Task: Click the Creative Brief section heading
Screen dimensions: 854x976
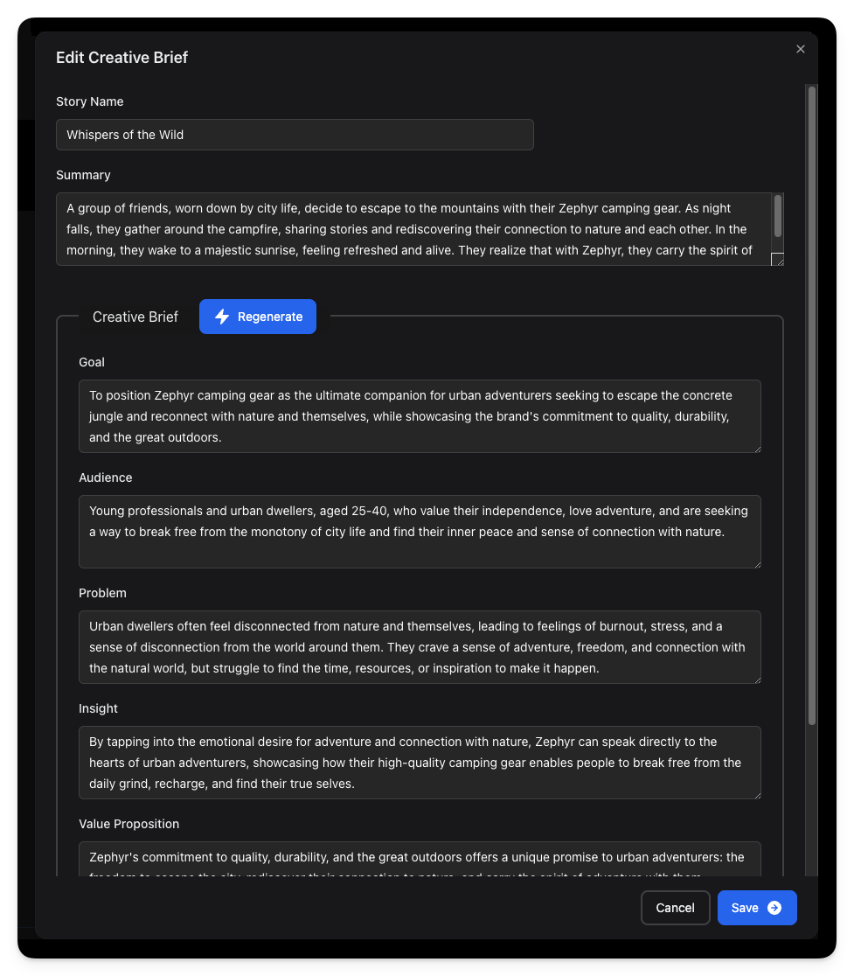Action: 135,317
